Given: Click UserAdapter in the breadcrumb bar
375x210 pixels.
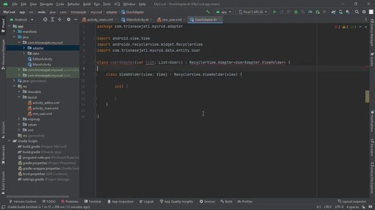Looking at the screenshot, I should pyautogui.click(x=132, y=12).
